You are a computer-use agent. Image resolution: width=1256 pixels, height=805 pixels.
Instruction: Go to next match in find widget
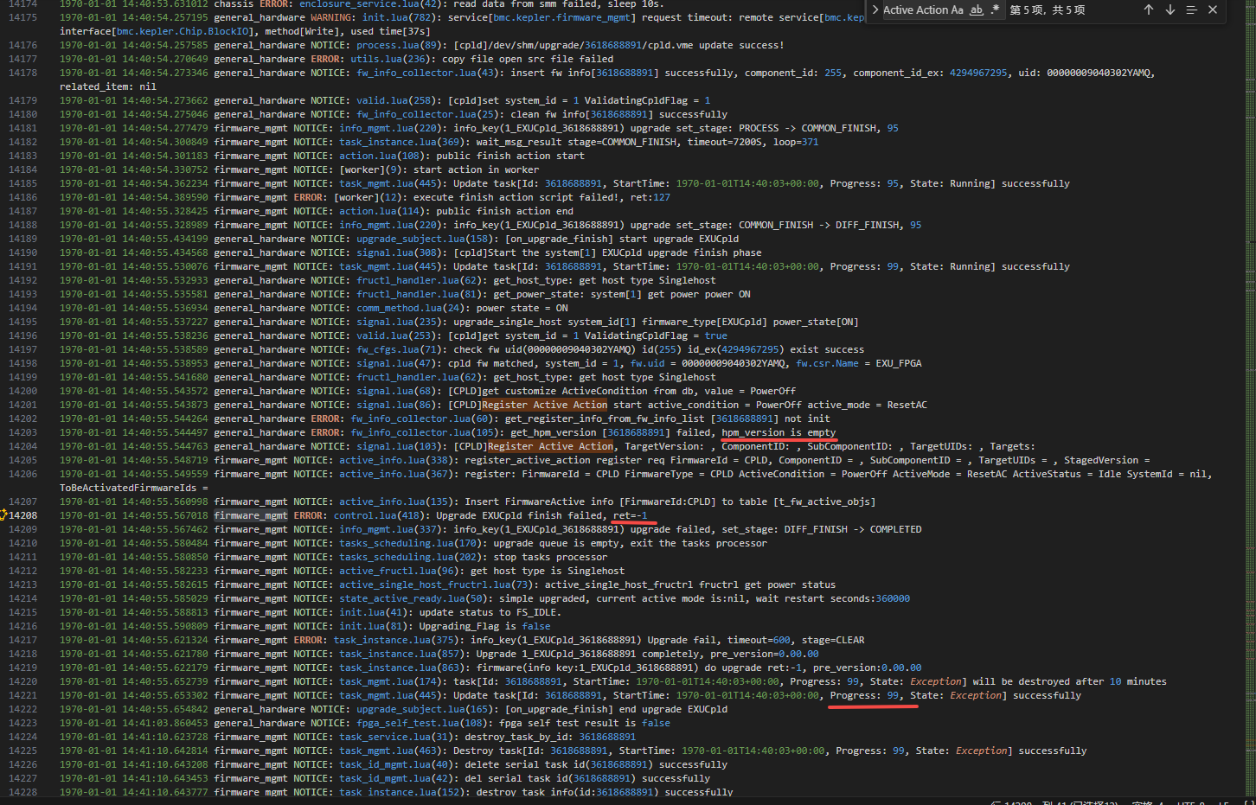1170,10
